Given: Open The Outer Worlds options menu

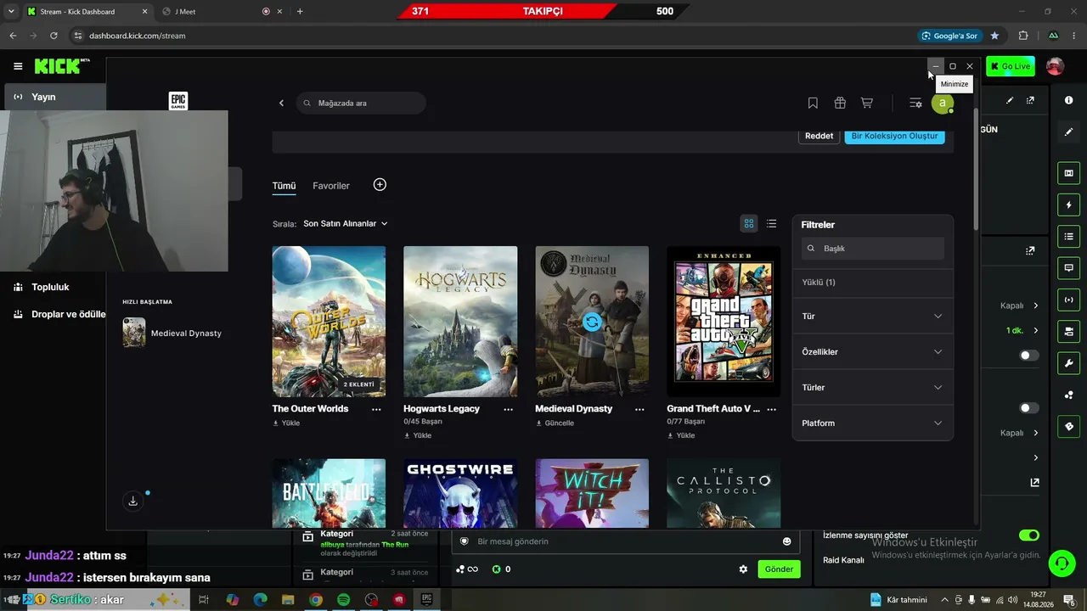Looking at the screenshot, I should [x=376, y=409].
